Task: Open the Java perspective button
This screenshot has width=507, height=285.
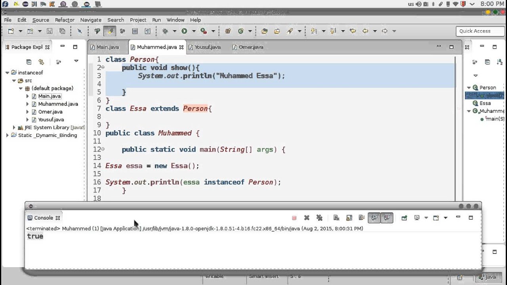Action: tap(487, 277)
